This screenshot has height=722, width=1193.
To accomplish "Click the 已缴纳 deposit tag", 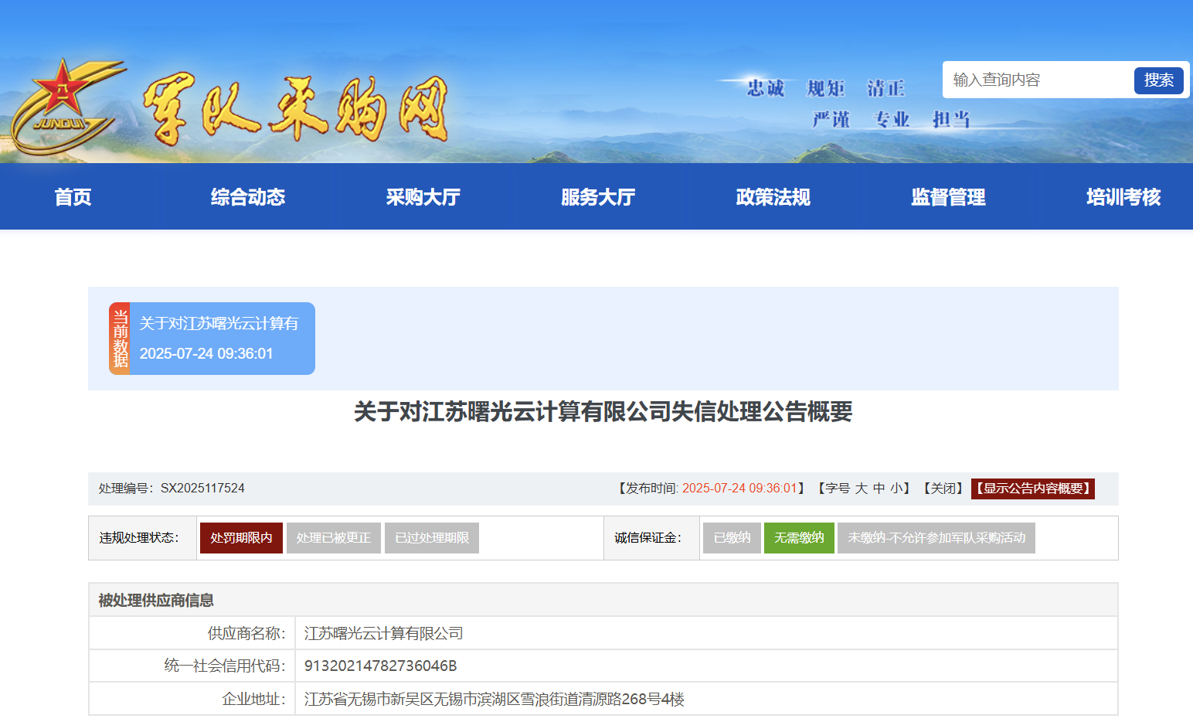I will pos(732,538).
